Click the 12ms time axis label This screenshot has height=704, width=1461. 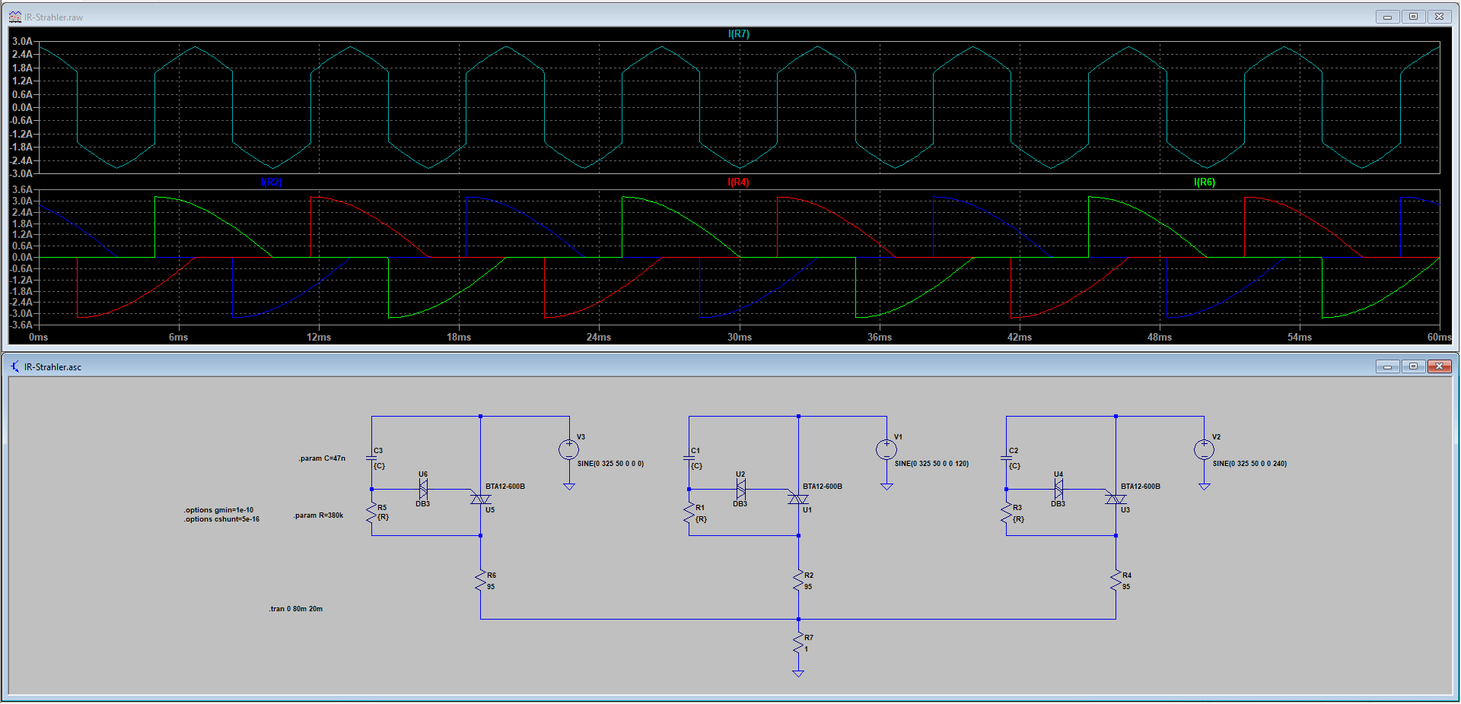(319, 338)
